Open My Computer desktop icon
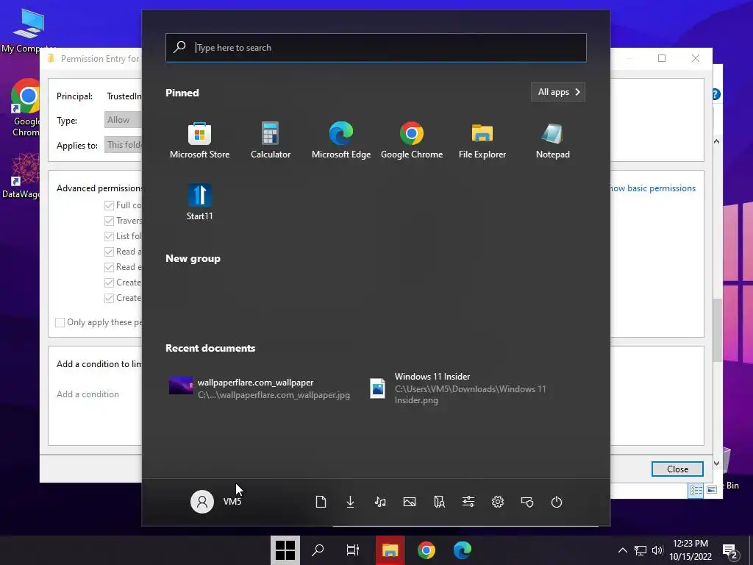The image size is (753, 565). coord(28,30)
